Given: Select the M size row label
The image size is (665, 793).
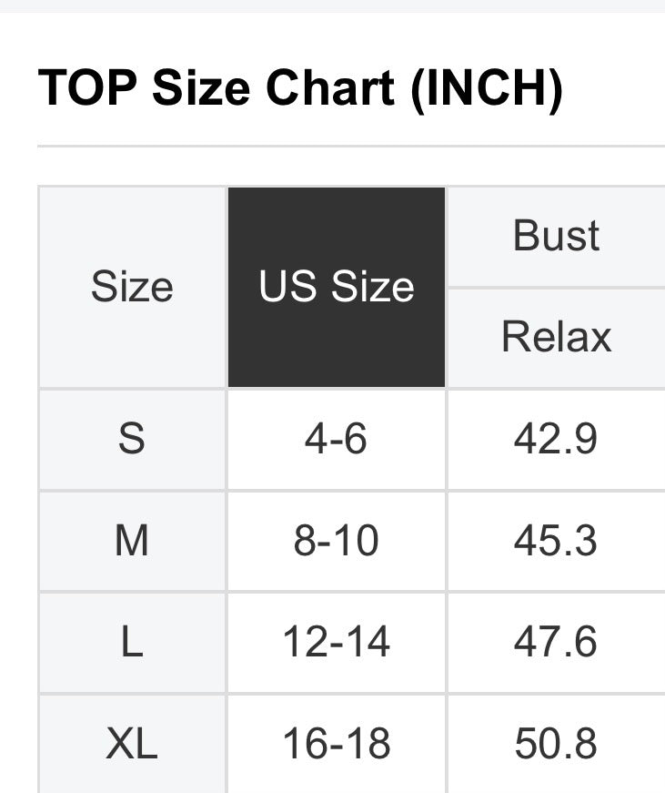Looking at the screenshot, I should pos(132,541).
